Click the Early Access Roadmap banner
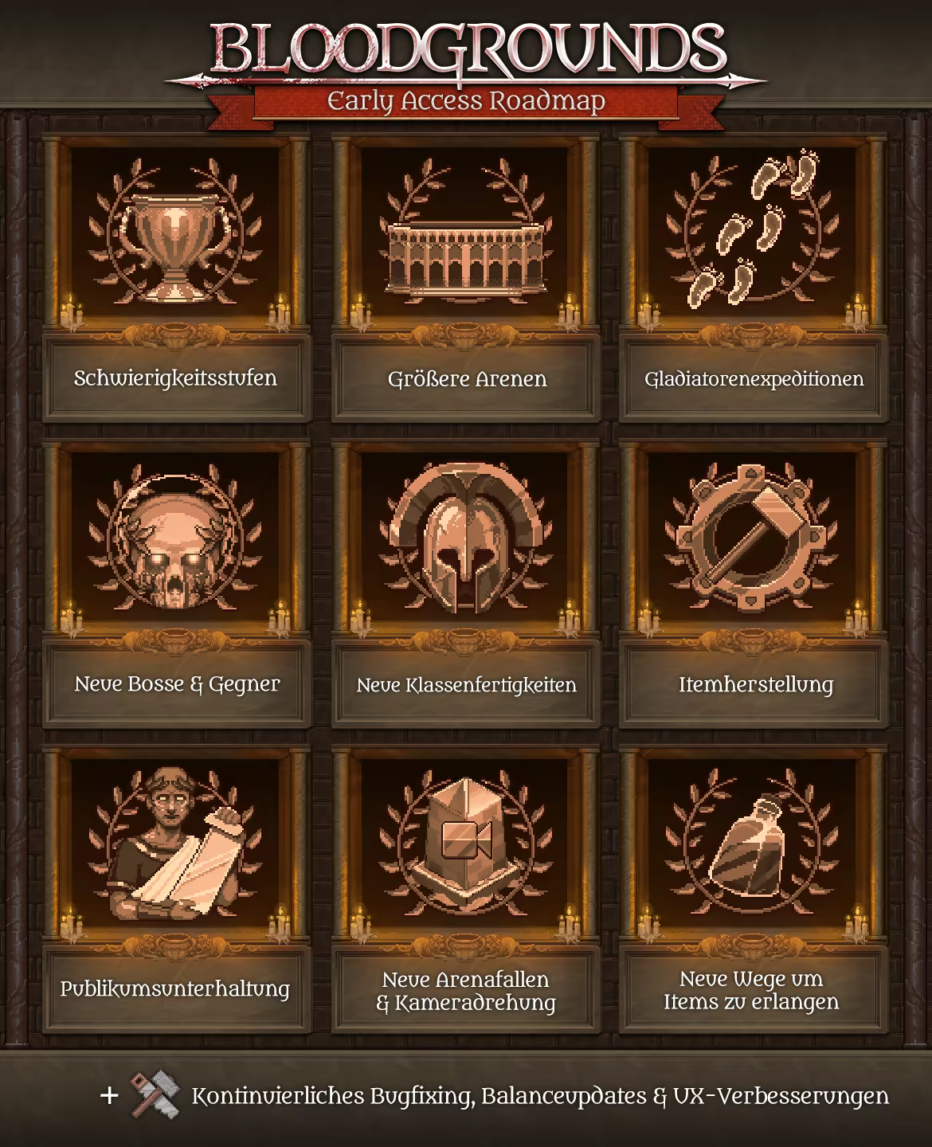Viewport: 932px width, 1147px height. 467,102
